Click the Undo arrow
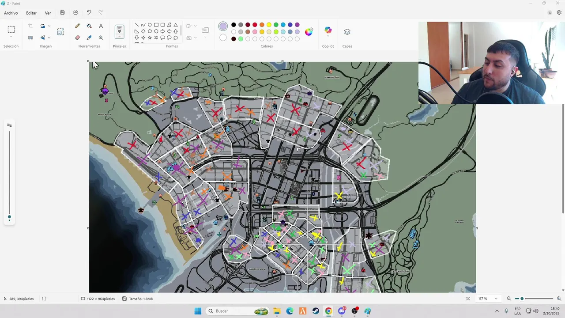Viewport: 565px width, 318px height. [89, 12]
